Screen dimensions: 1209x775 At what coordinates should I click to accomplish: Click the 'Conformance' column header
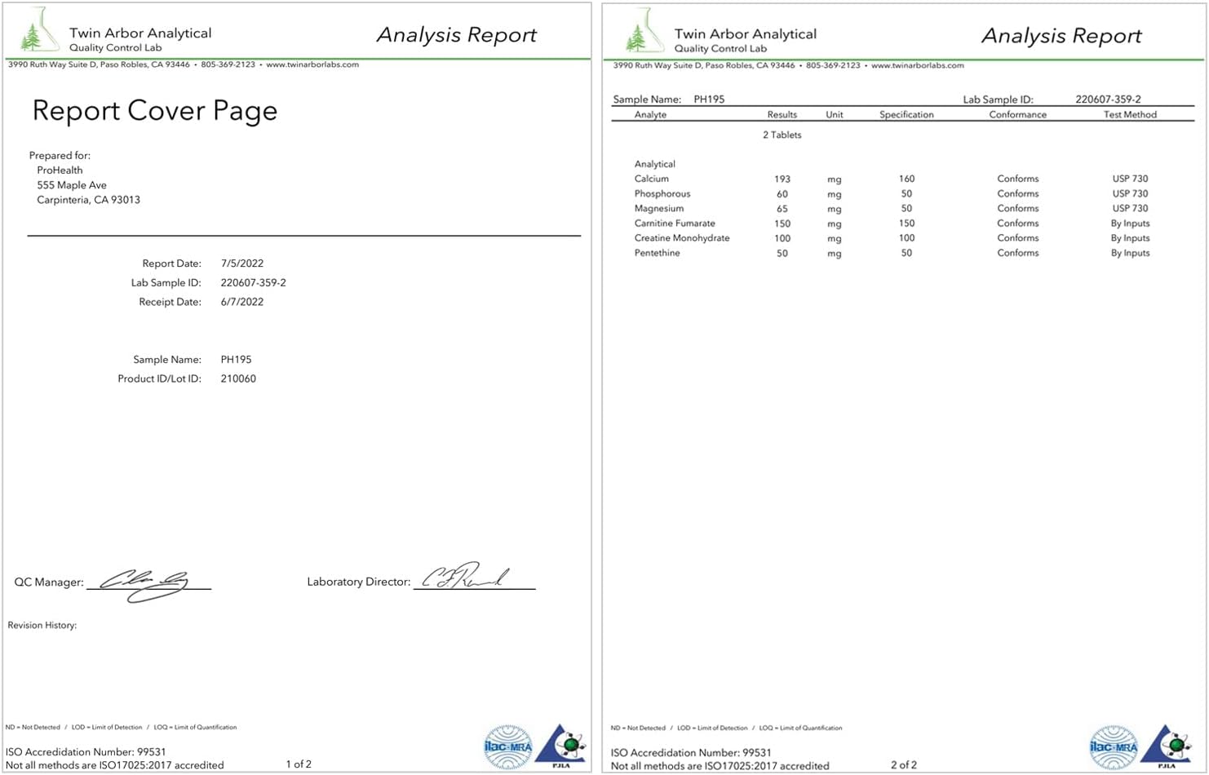(x=1017, y=115)
